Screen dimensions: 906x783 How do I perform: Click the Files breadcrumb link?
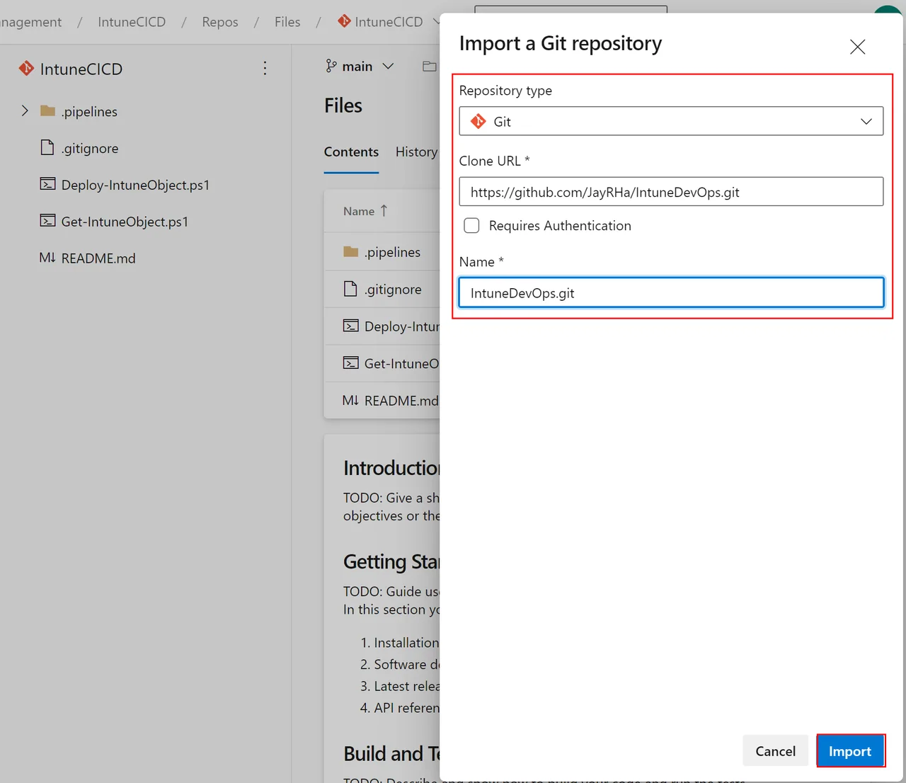pos(287,22)
